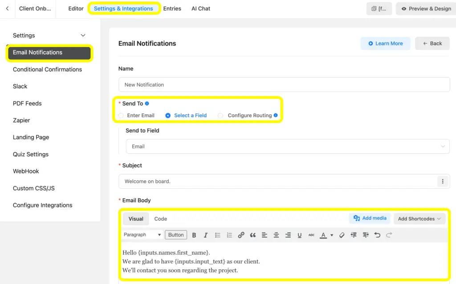
Task: Select the Enter Email radio option
Action: pyautogui.click(x=121, y=115)
